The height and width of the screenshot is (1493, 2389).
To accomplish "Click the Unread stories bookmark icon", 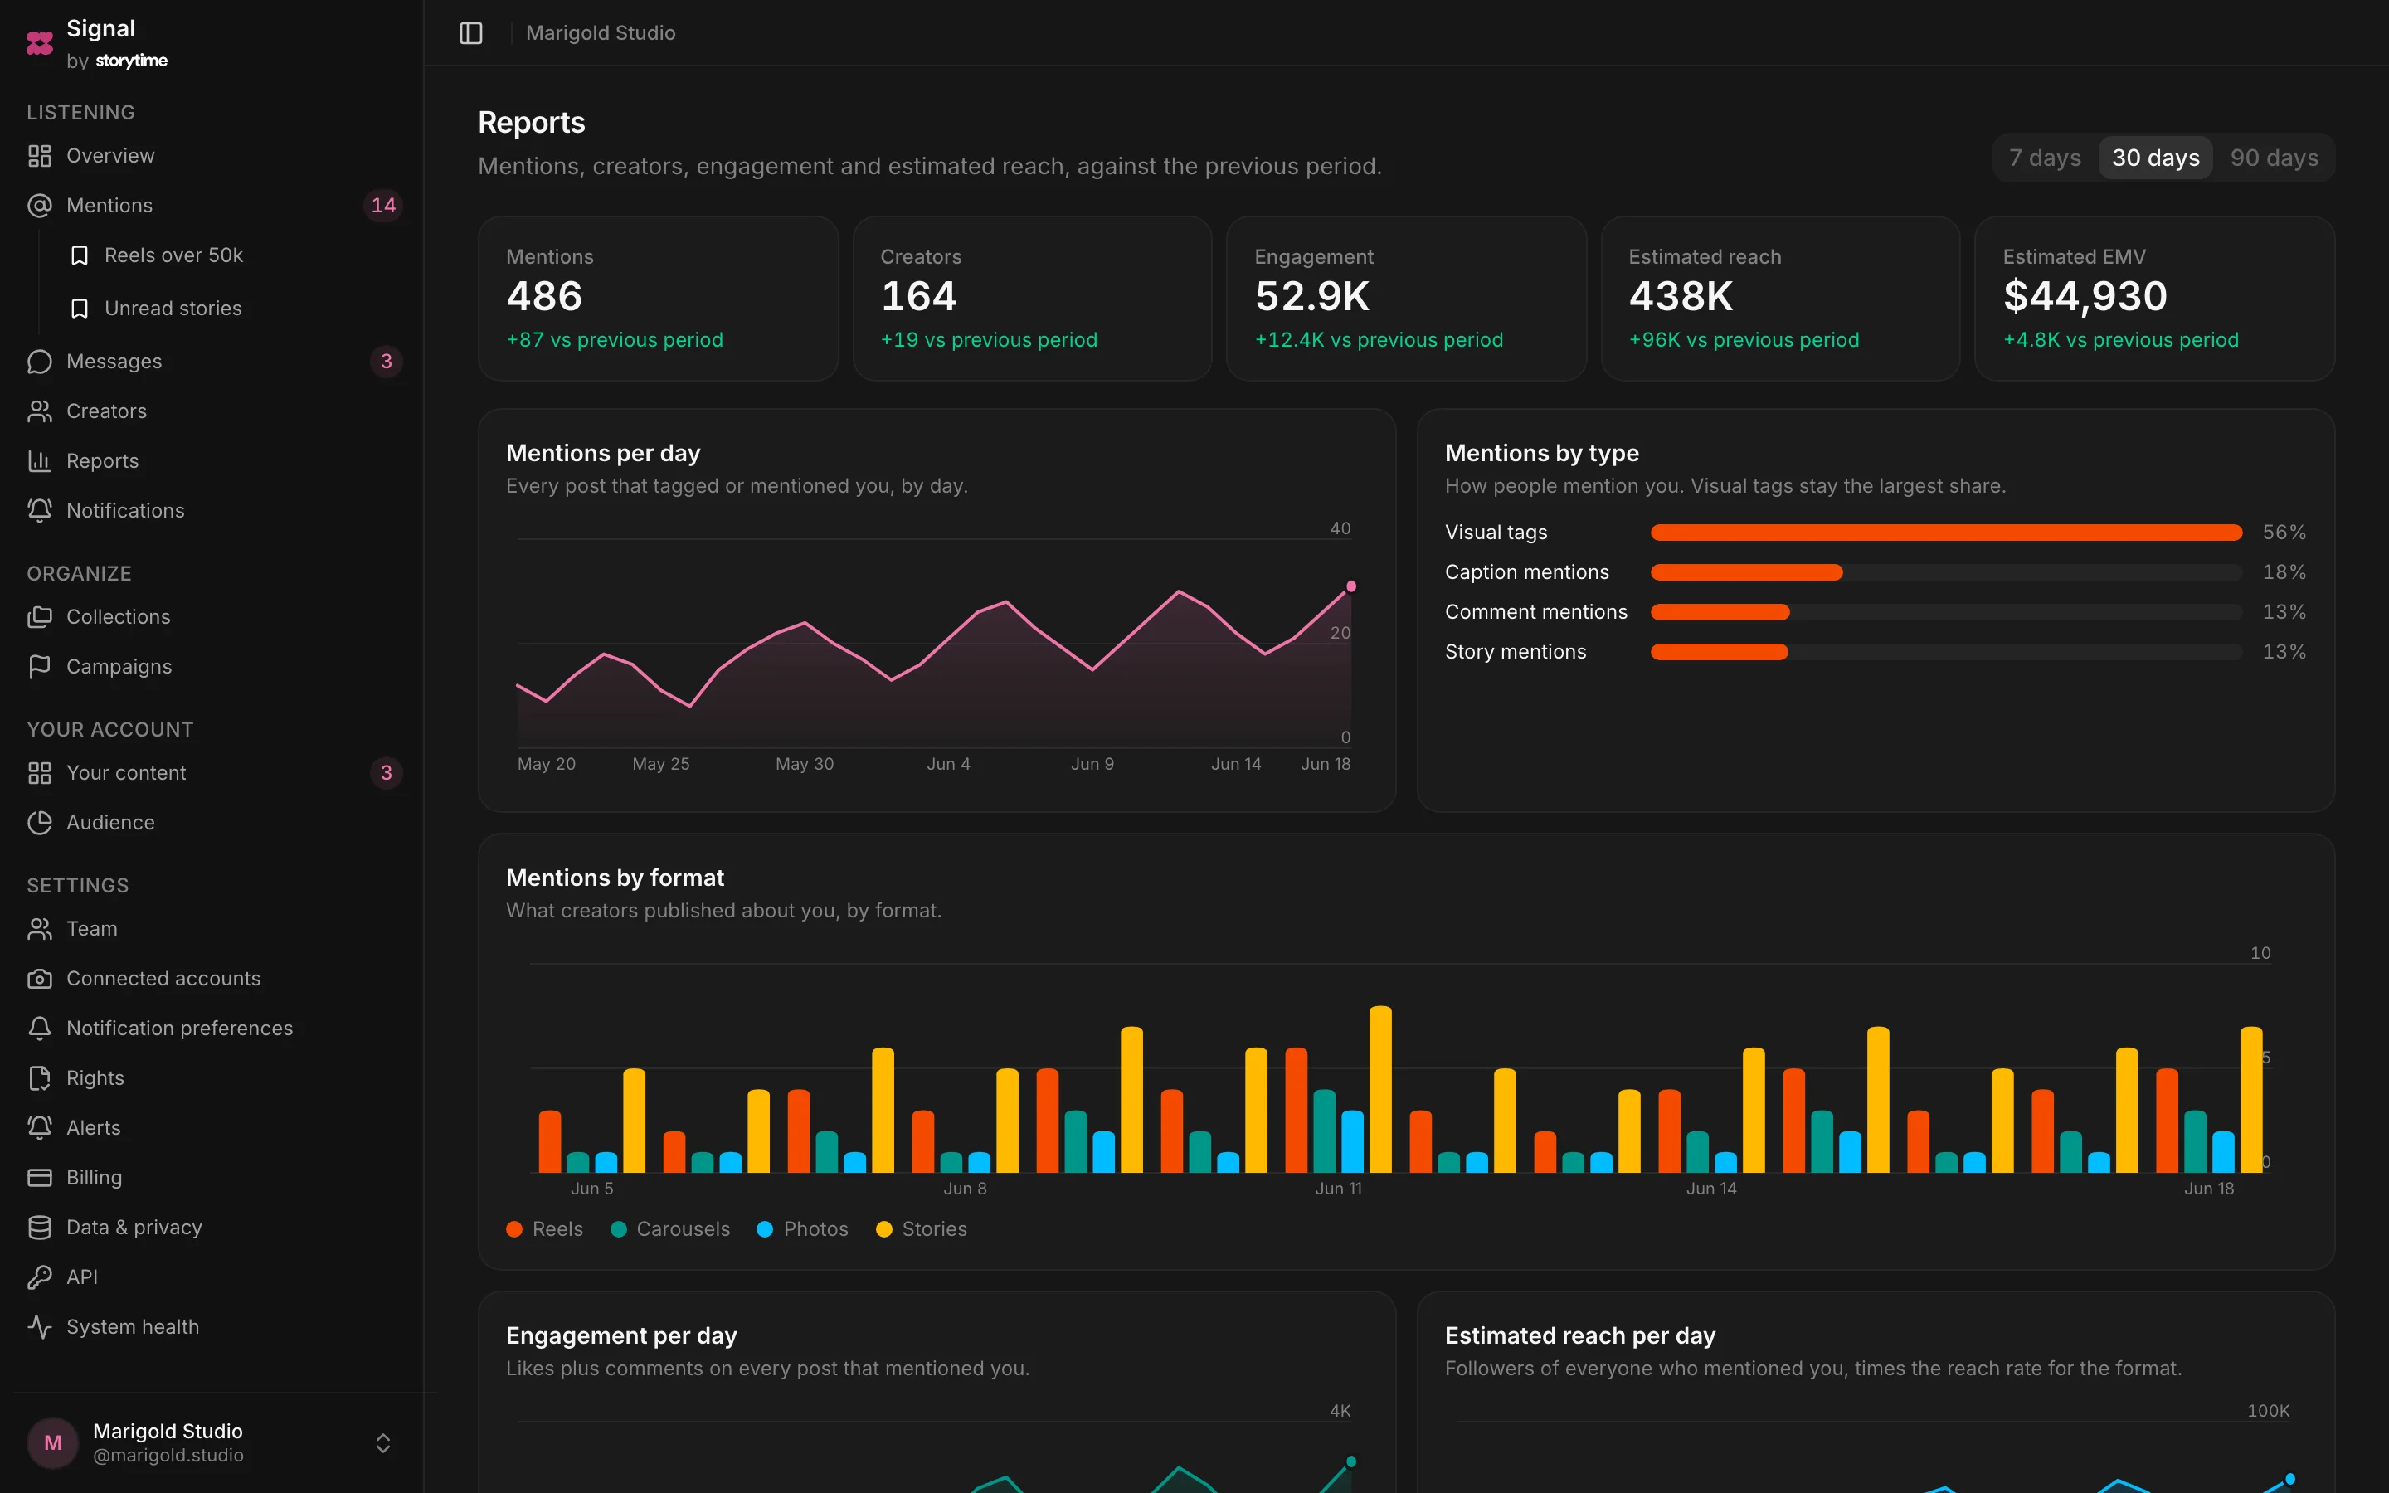I will pos(80,308).
